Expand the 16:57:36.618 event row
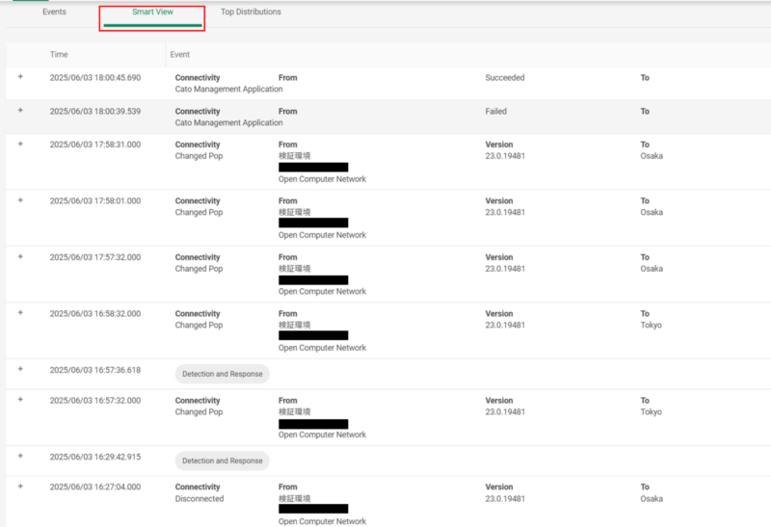The width and height of the screenshot is (771, 527). 20,370
